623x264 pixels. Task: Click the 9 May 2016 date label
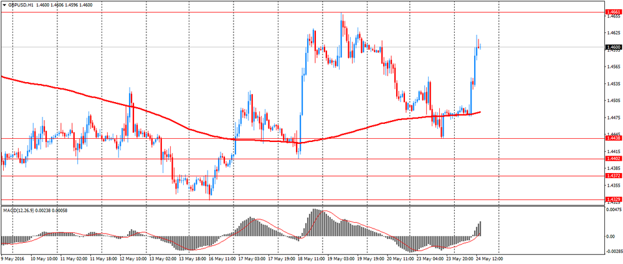[11, 259]
